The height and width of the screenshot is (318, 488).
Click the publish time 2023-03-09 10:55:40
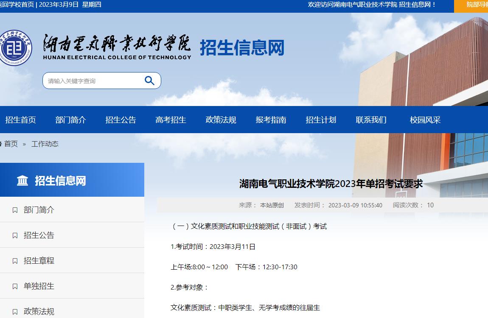(355, 206)
